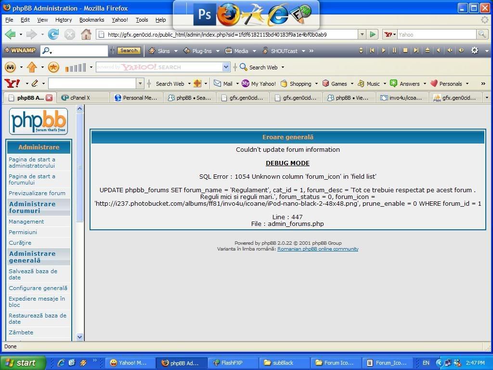This screenshot has height=370, width=493.
Task: Click the Winamp logo on the toolbar
Action: click(20, 50)
